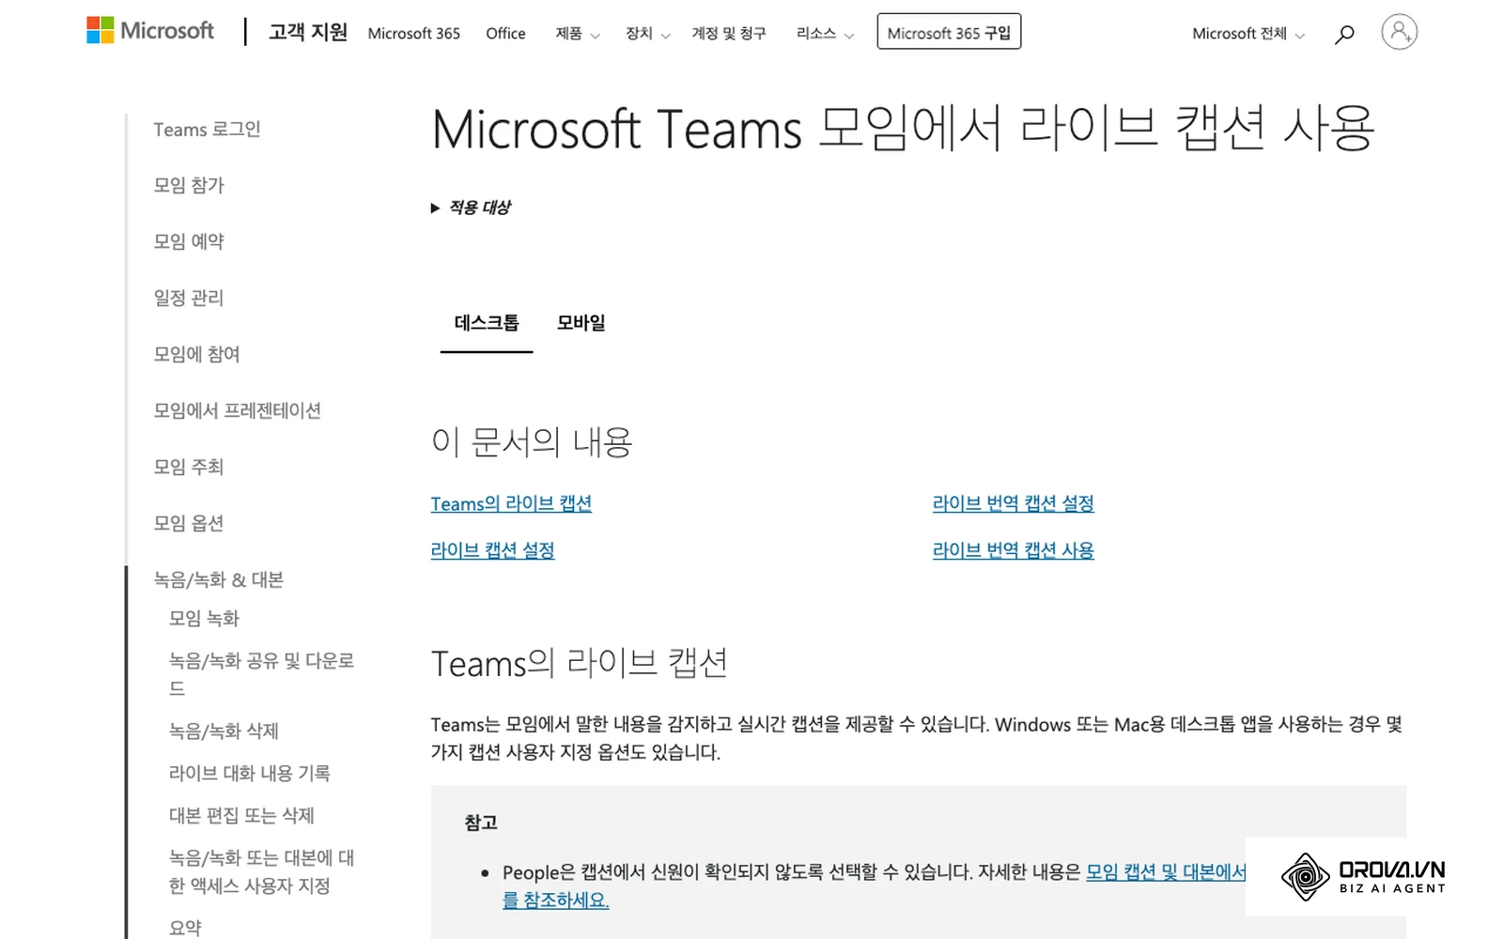
Task: Open 일정 관리 in sidebar
Action: click(x=189, y=299)
